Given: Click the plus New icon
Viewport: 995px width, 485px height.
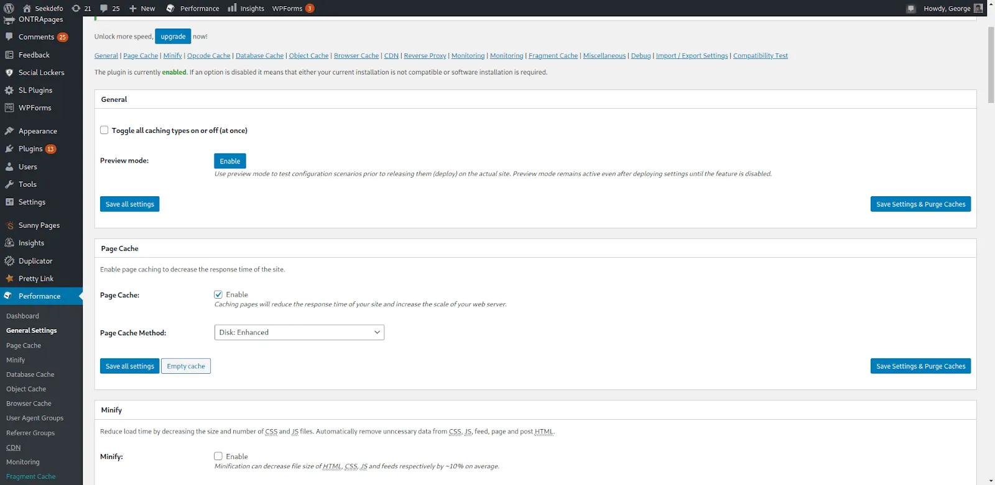Looking at the screenshot, I should point(132,8).
